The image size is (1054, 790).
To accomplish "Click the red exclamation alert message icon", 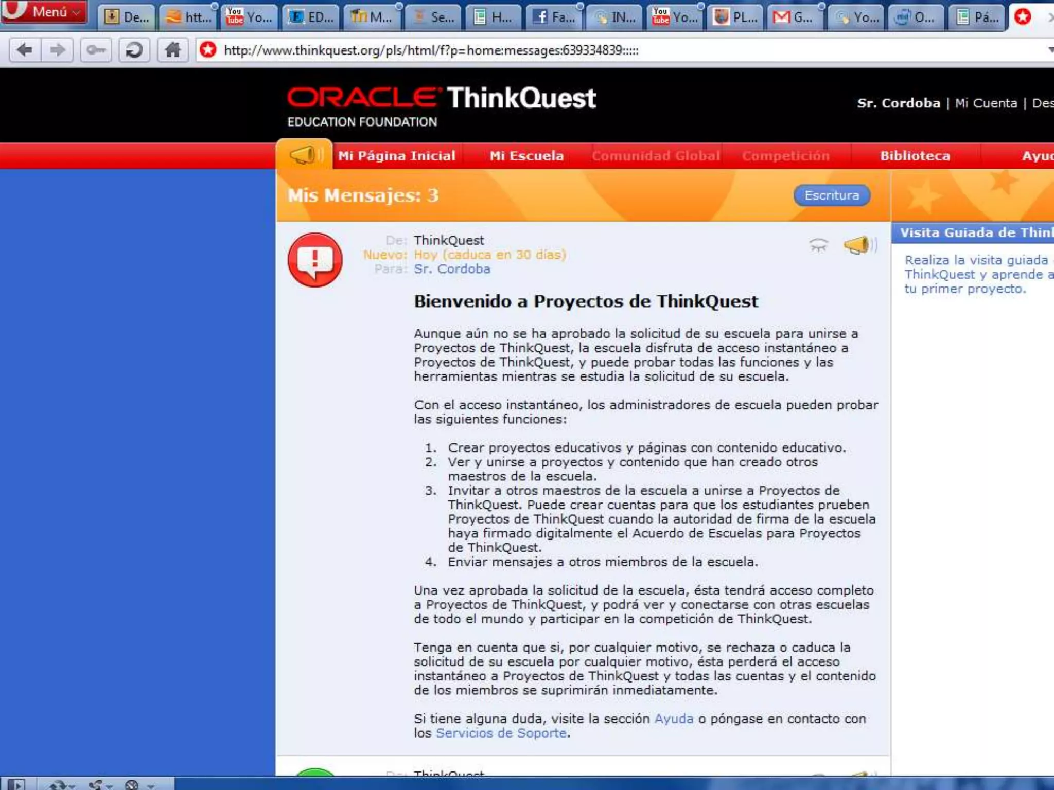I will click(x=315, y=260).
